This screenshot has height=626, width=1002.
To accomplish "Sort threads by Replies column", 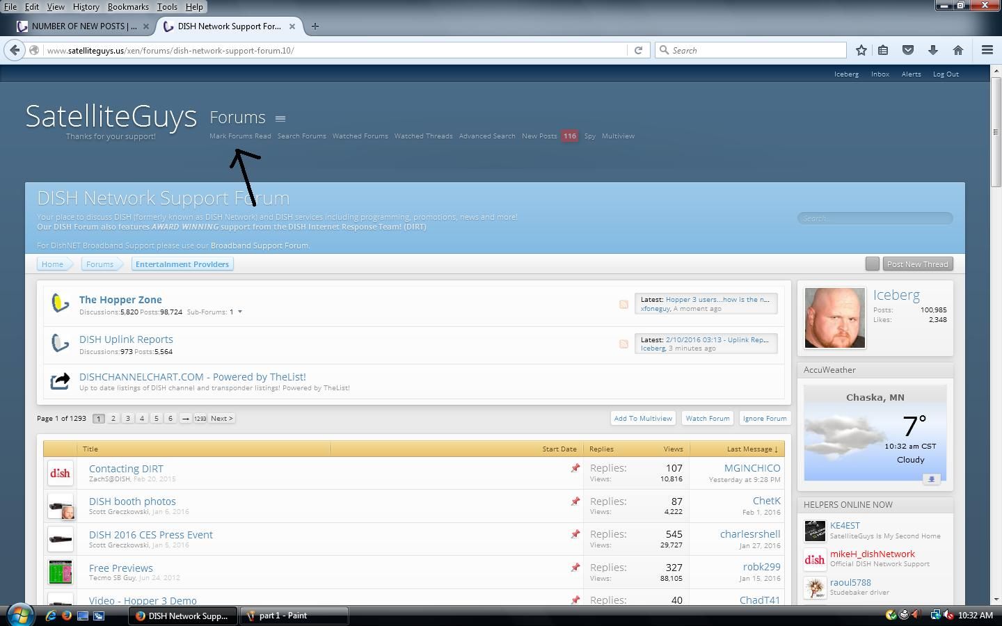I will (601, 449).
